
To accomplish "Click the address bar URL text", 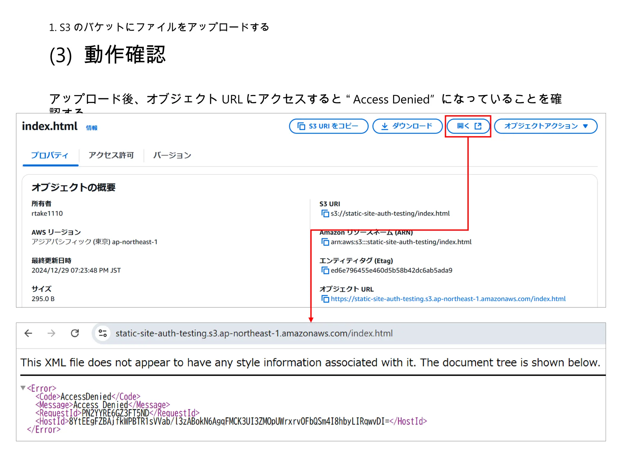I will click(254, 334).
